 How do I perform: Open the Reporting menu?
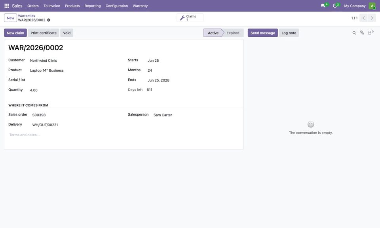pyautogui.click(x=93, y=6)
